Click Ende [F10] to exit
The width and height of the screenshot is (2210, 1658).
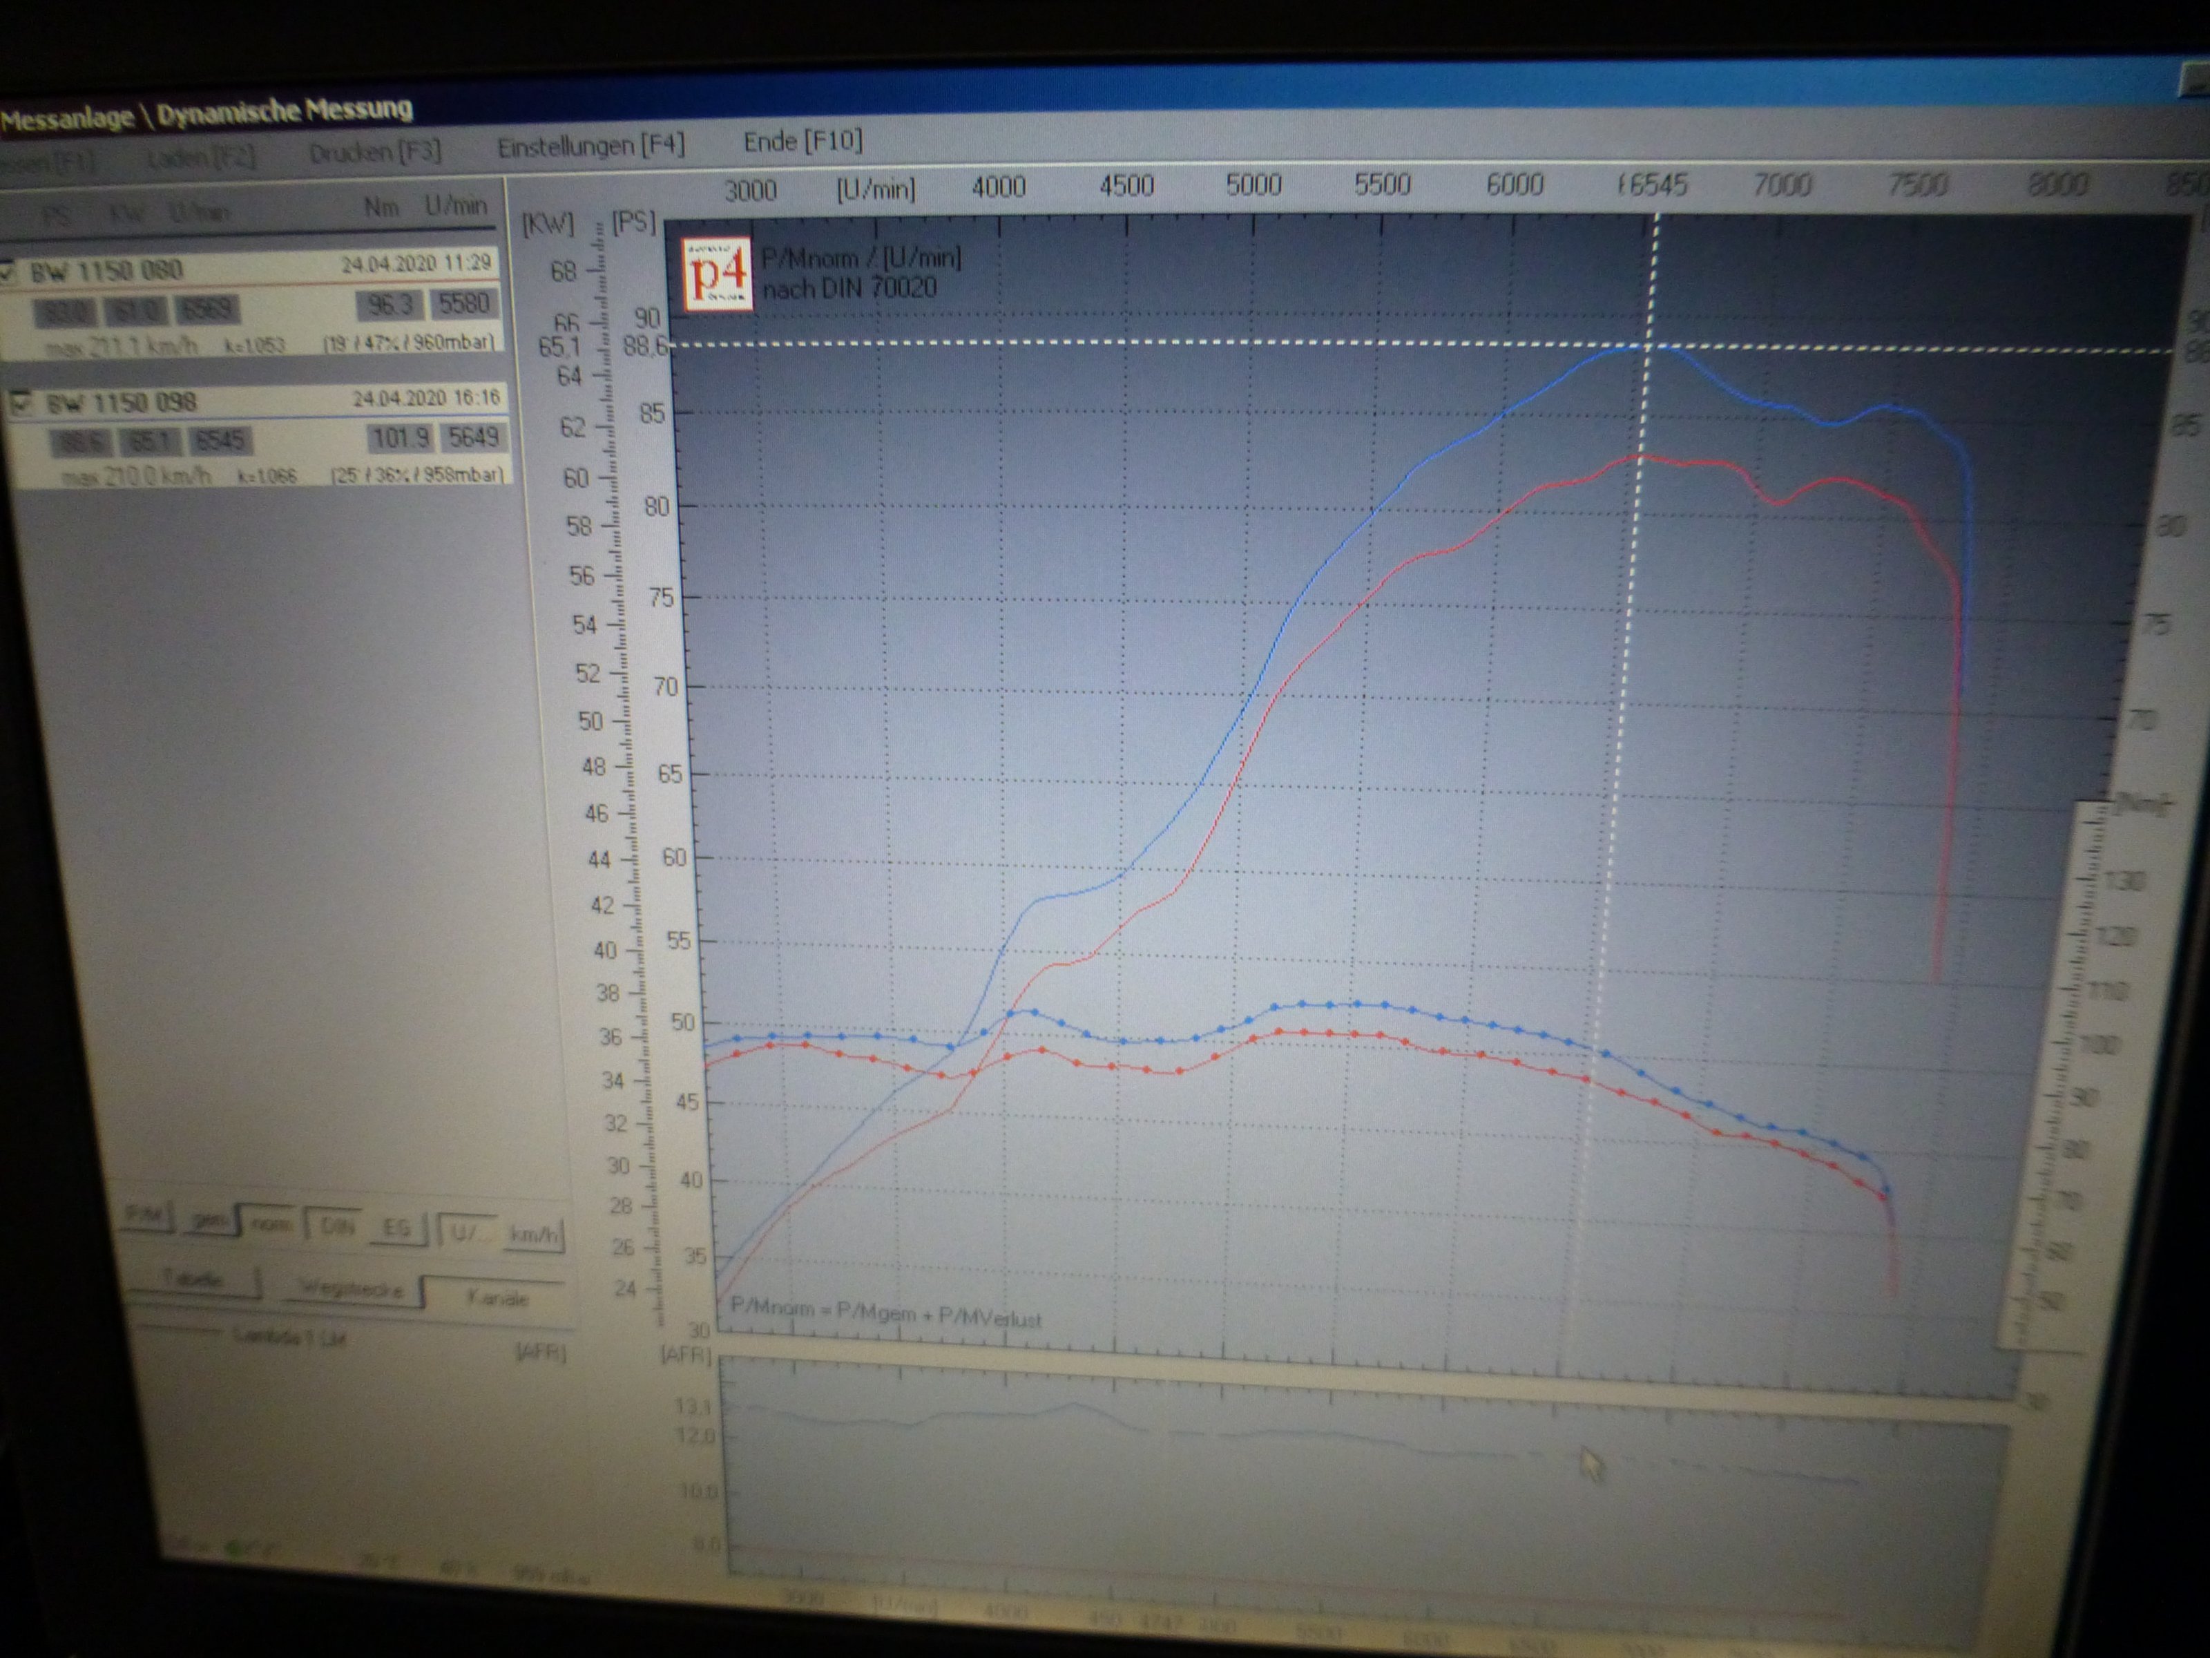point(803,141)
